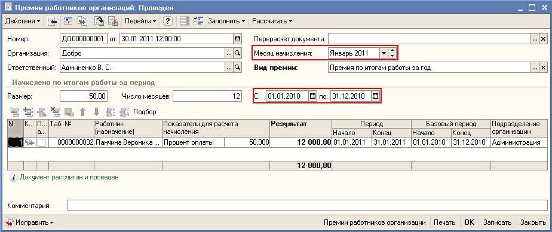Open the Заполнить dropdown menu
Viewport: 552px width, 232px height.
click(x=226, y=21)
